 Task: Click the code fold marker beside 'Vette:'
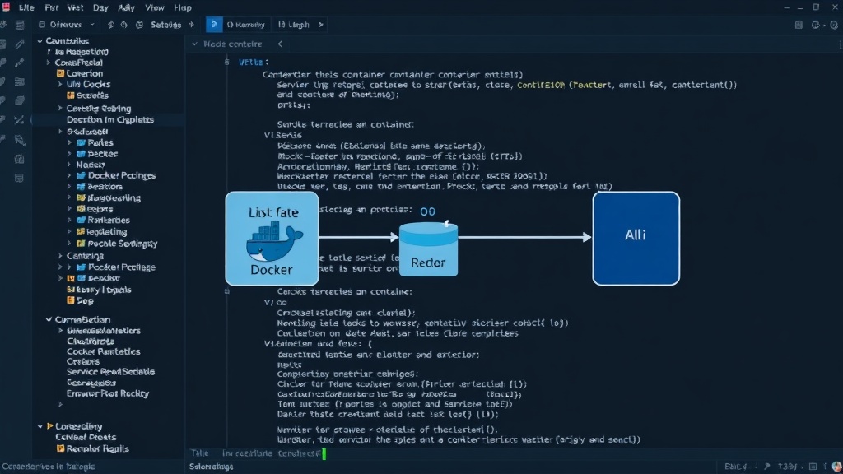coord(227,63)
